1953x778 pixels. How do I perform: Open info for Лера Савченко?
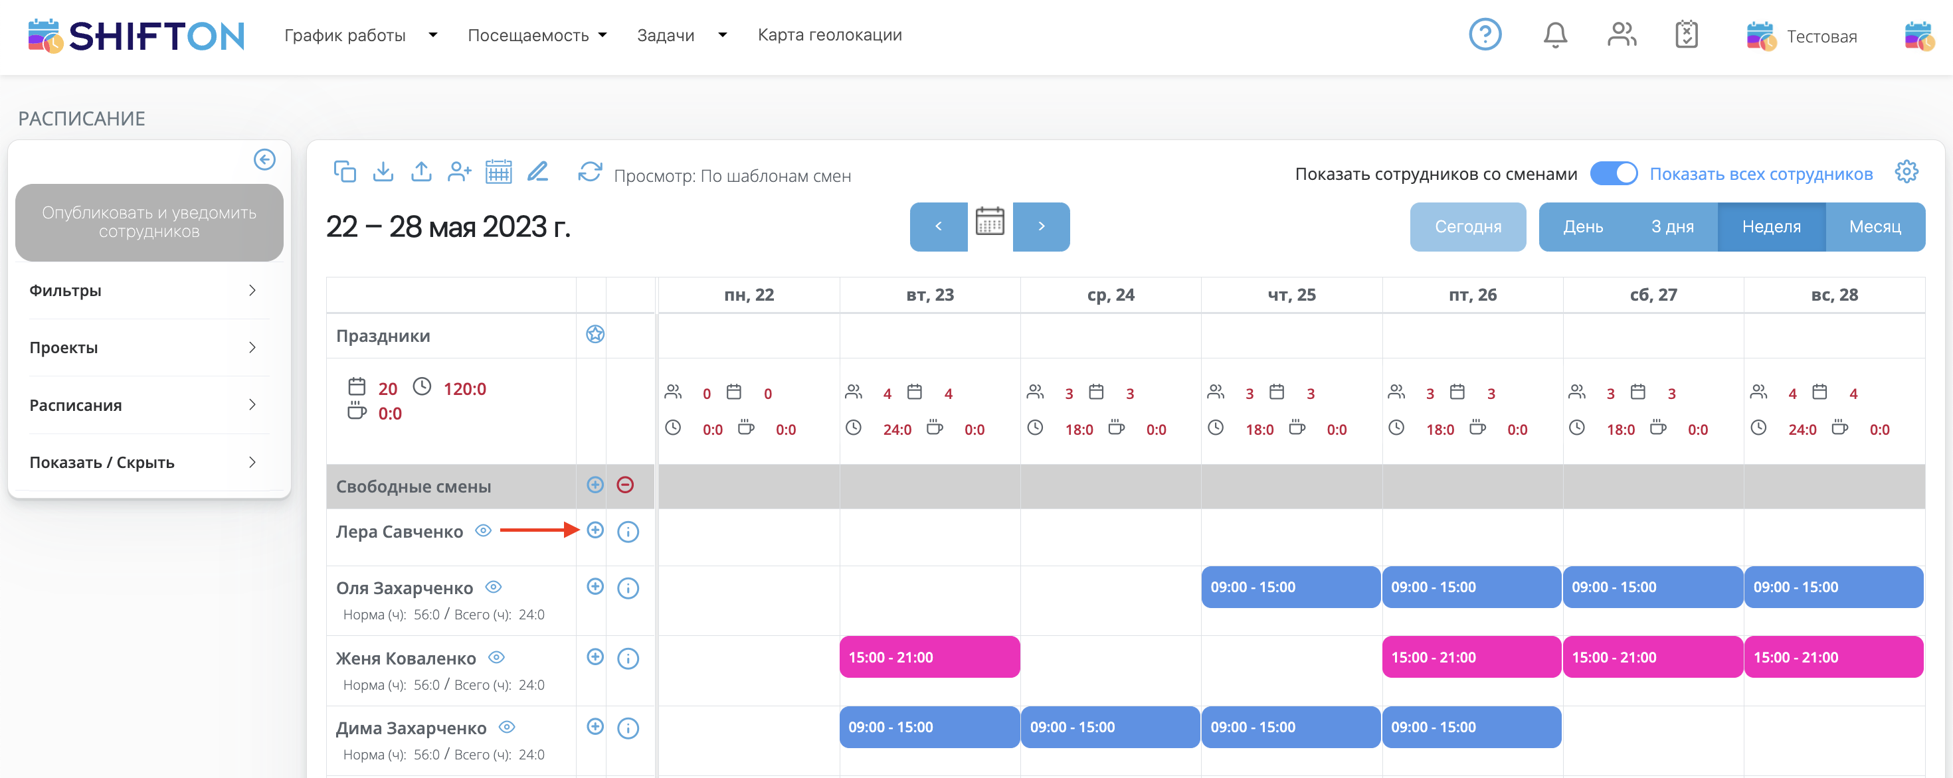point(628,532)
